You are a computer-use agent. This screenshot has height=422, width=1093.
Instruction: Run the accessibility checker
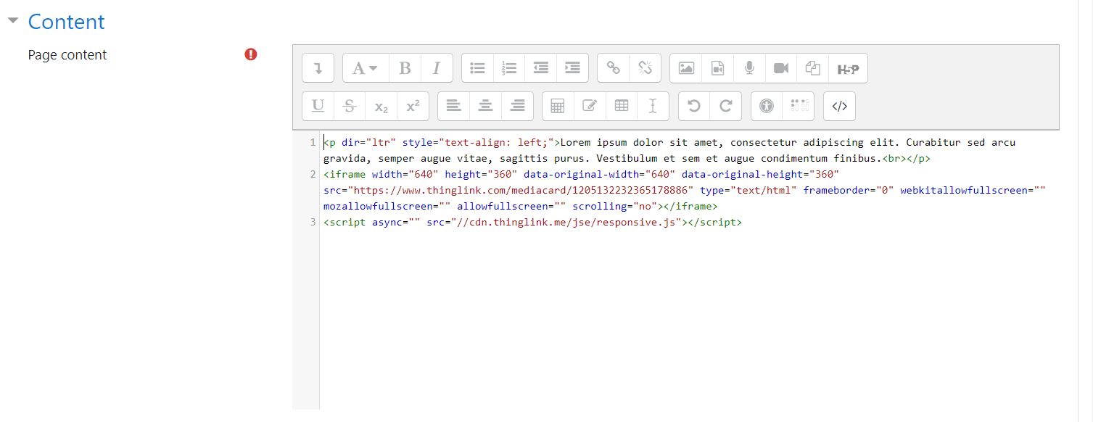pos(767,106)
